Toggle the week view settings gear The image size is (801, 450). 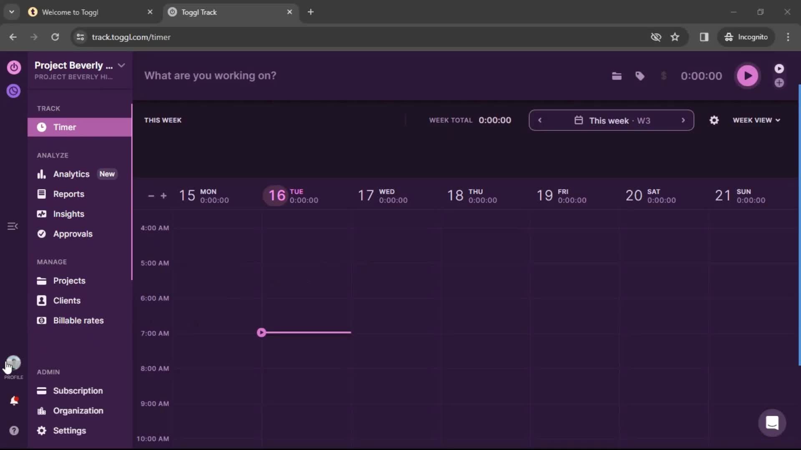click(714, 120)
